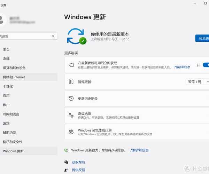The height and width of the screenshot is (174, 209).
Task: Click the search magnifier icon in settings
Action: tap(53, 36)
